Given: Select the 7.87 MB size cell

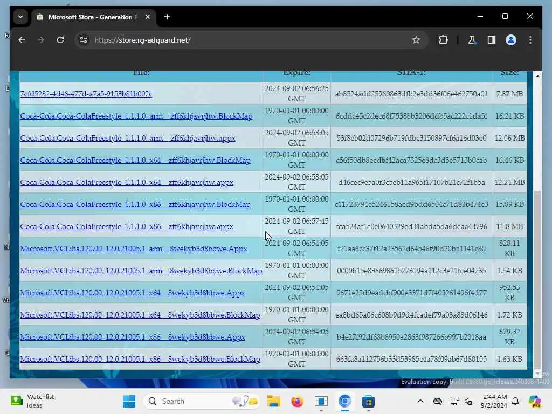Looking at the screenshot, I should click(x=509, y=94).
